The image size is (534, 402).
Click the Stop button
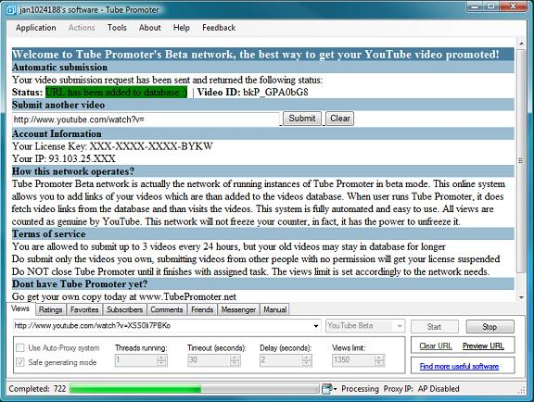pyautogui.click(x=489, y=327)
